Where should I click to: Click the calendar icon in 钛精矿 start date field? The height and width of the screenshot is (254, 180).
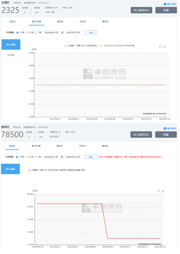(57, 33)
